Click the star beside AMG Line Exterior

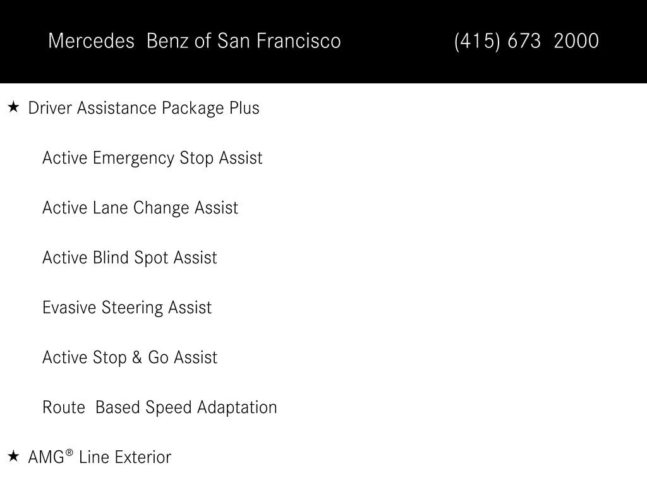(14, 456)
